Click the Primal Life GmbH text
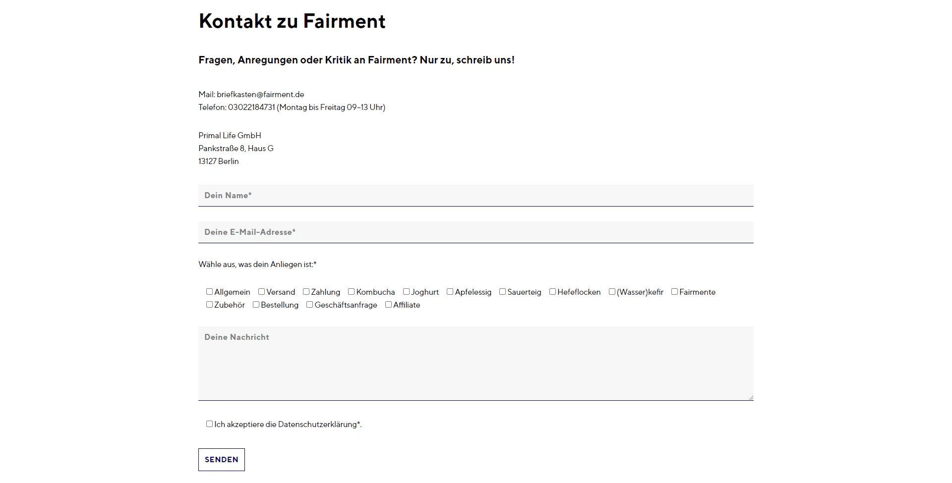Screen dimensions: 952x483 click(230, 136)
